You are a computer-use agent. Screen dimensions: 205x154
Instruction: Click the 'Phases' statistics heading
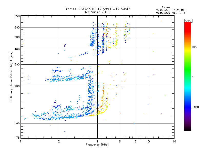(166, 7)
